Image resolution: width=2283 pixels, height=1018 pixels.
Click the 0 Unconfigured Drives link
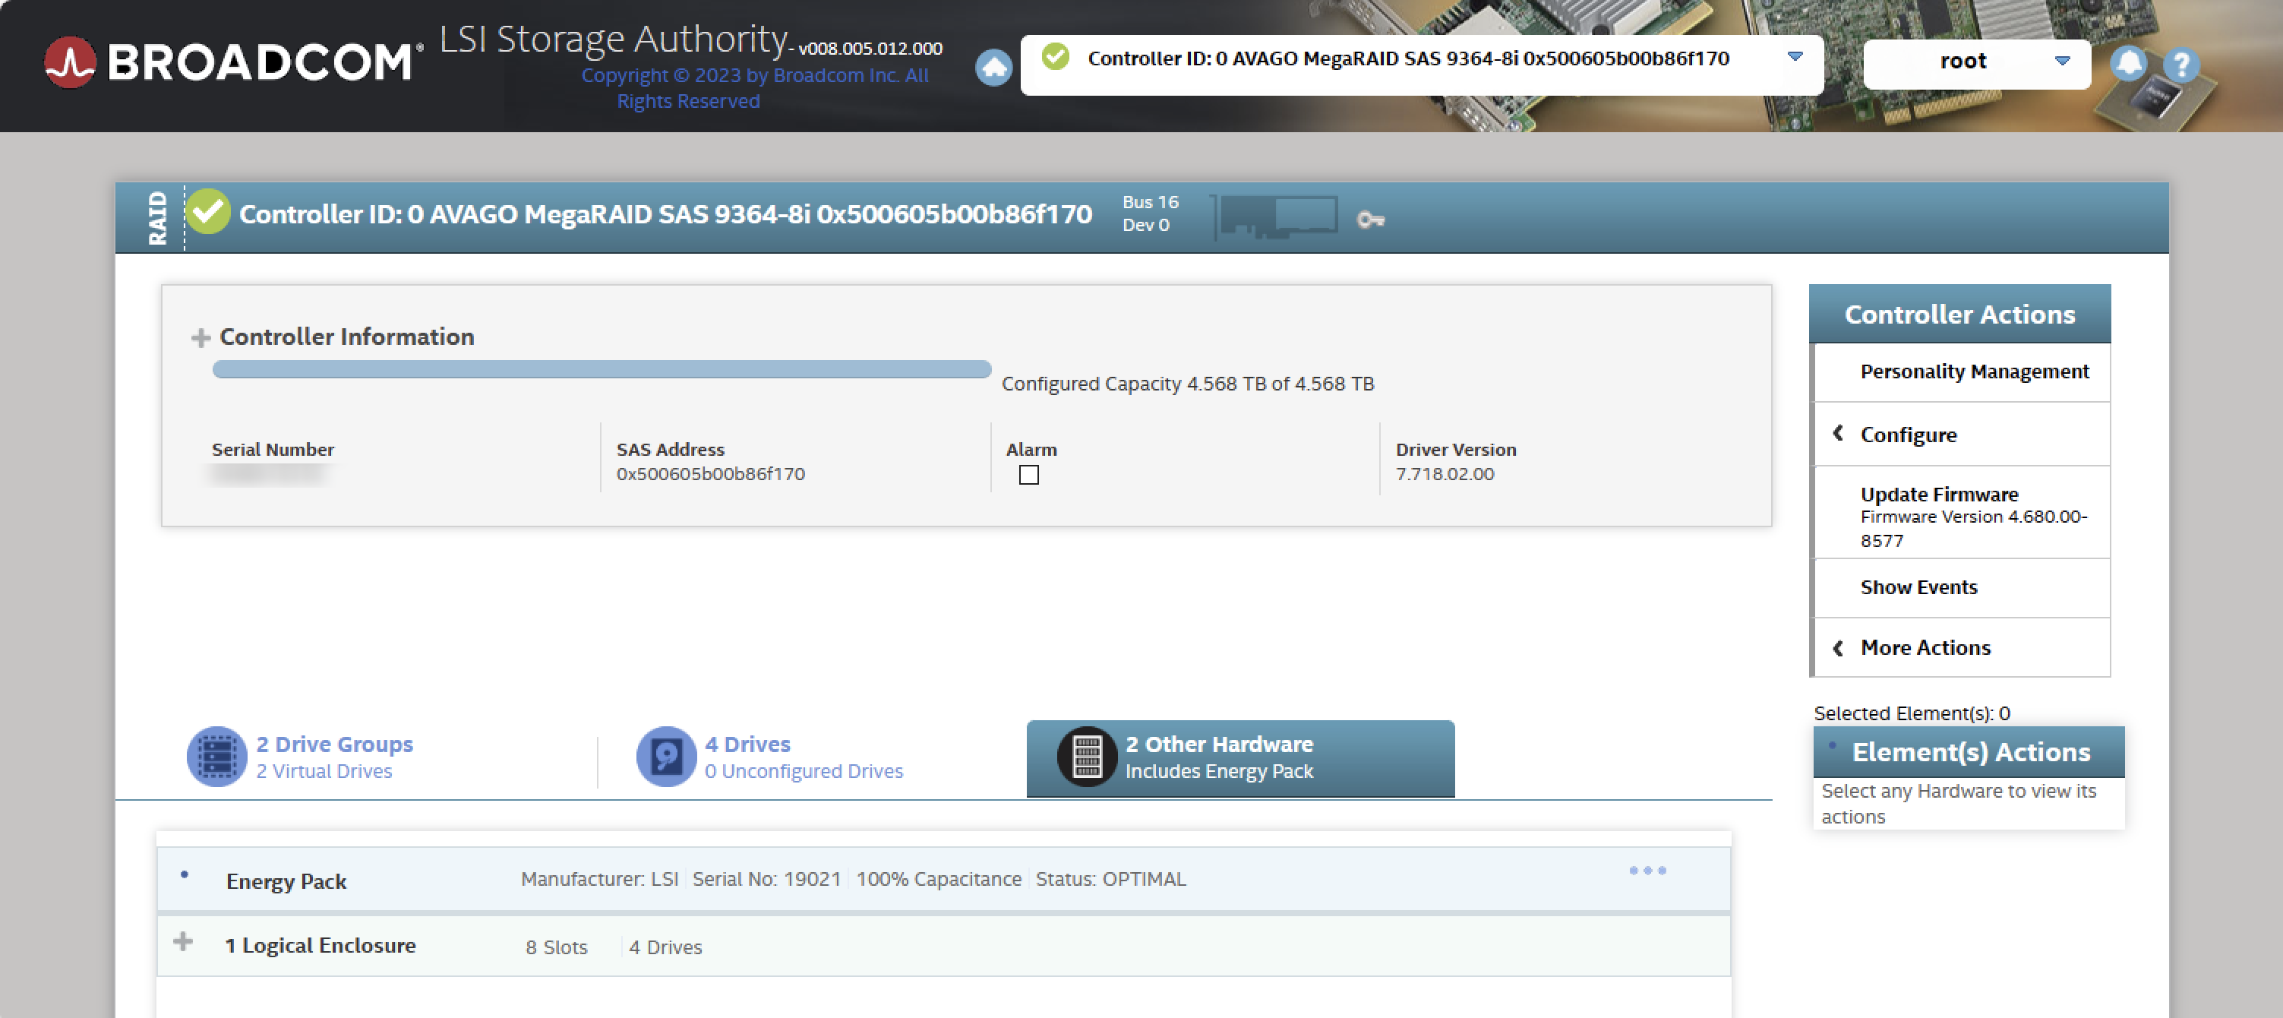(x=803, y=770)
